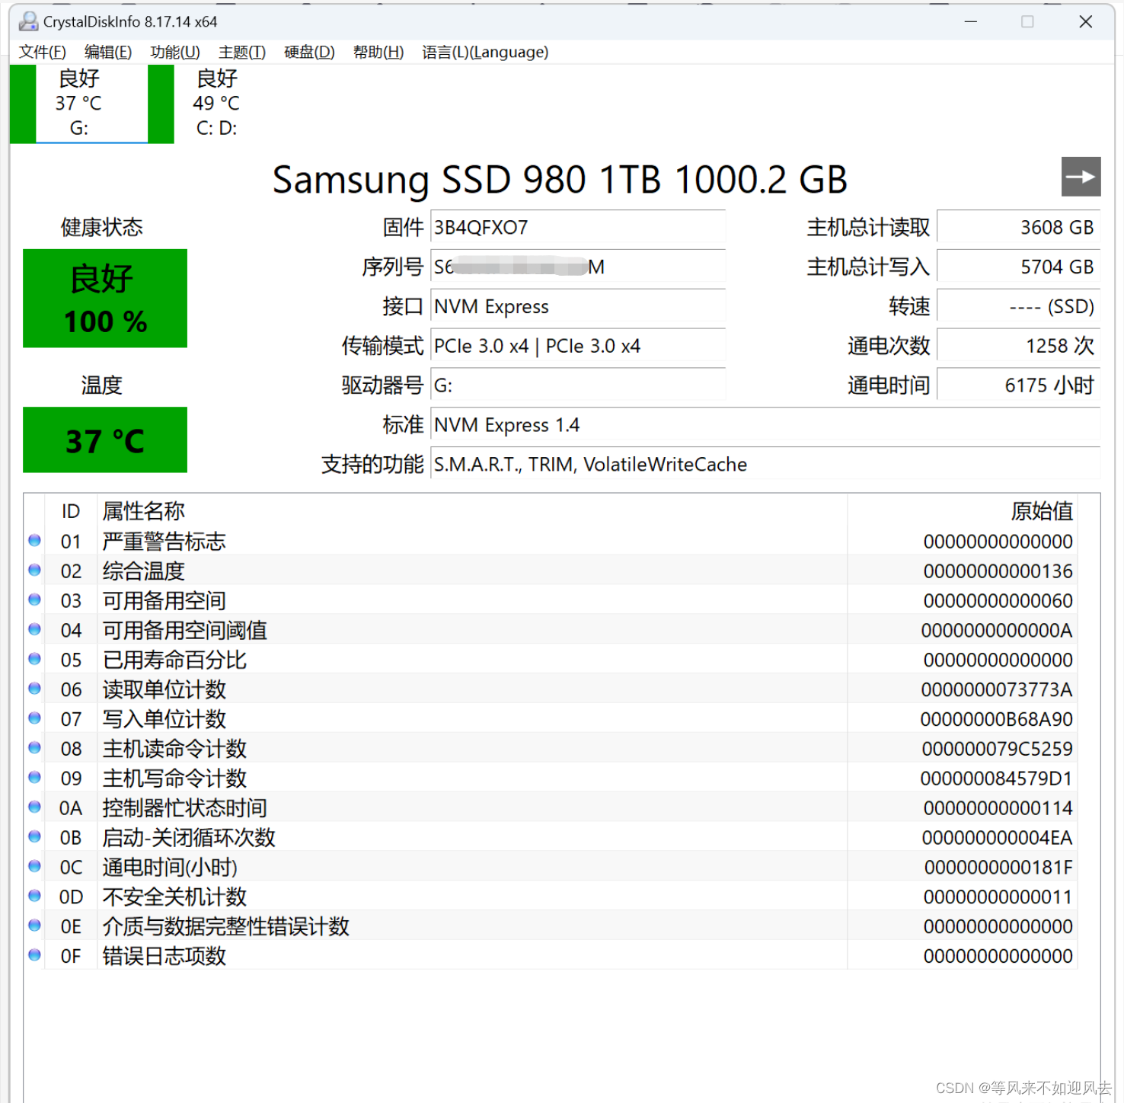
Task: Click status dot for attribute 02 综合温度
Action: [x=34, y=571]
